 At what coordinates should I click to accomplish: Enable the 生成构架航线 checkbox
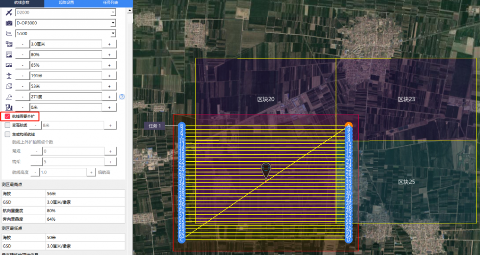(7, 134)
